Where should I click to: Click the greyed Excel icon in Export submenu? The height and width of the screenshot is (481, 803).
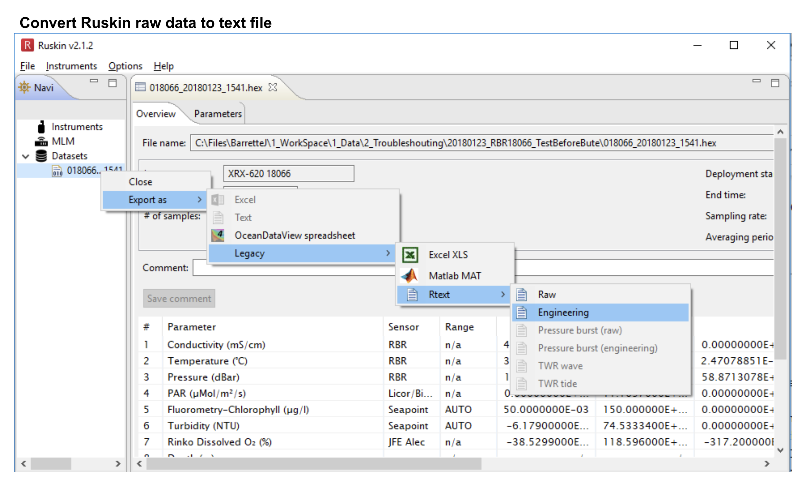click(218, 200)
